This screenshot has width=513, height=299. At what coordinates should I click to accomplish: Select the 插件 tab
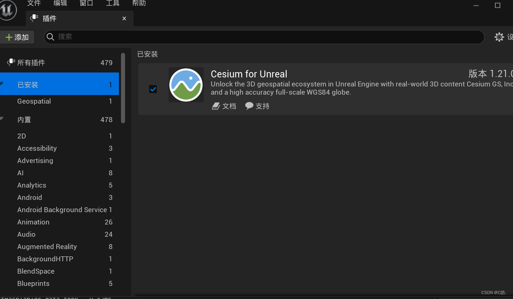coord(80,18)
